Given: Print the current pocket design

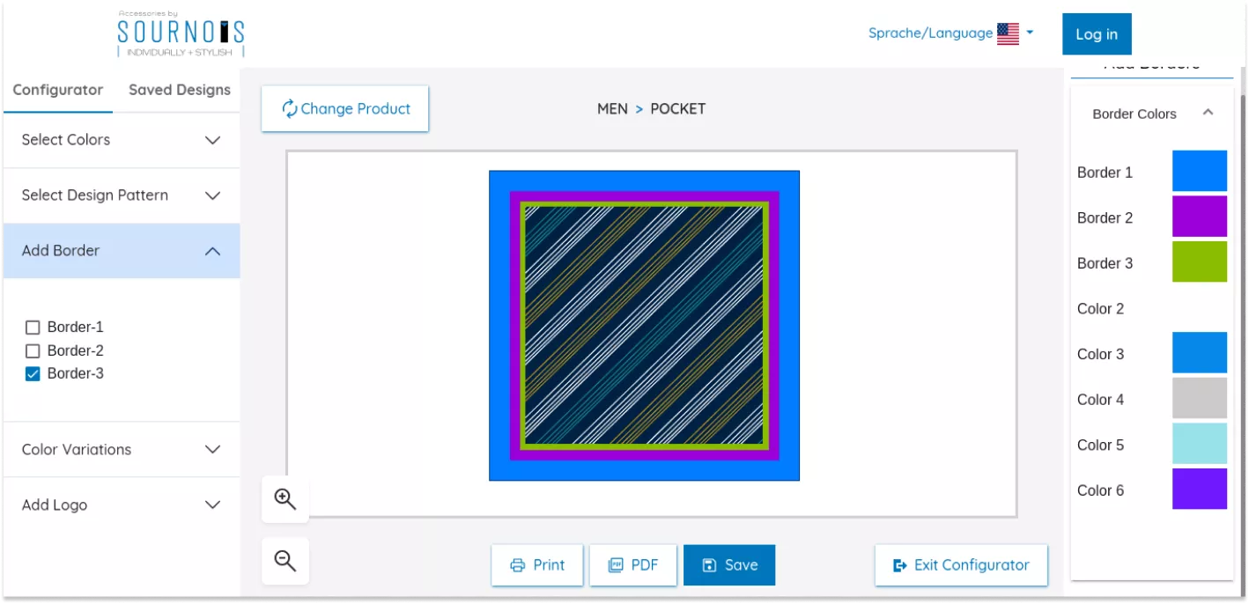Looking at the screenshot, I should (537, 565).
